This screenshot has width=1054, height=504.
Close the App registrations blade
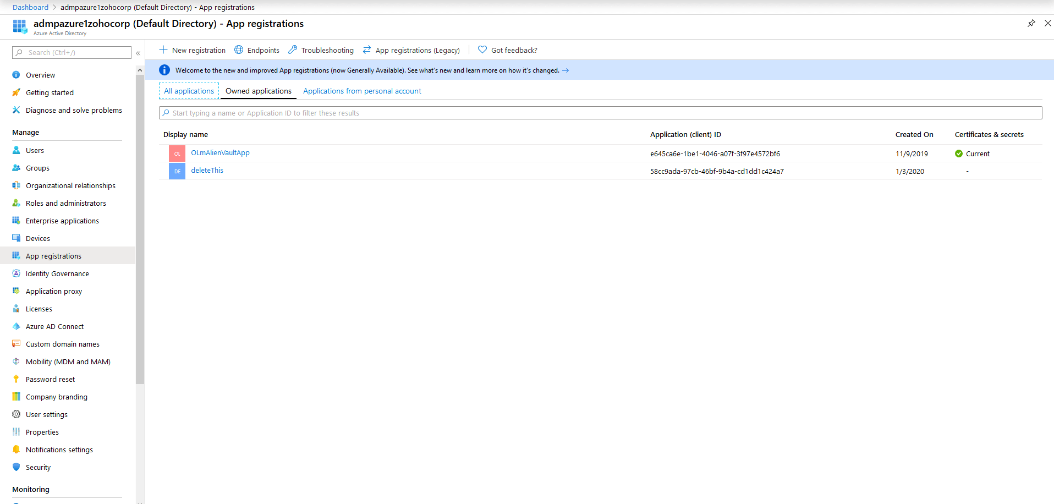(x=1047, y=23)
